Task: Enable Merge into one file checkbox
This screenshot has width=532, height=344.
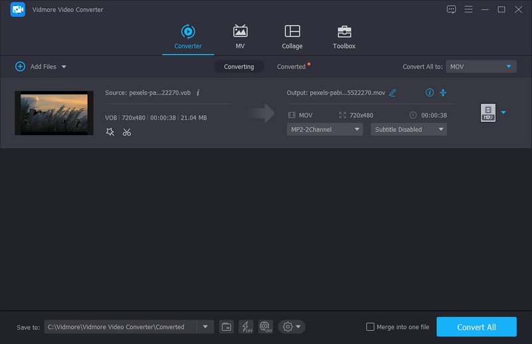Action: (x=370, y=327)
